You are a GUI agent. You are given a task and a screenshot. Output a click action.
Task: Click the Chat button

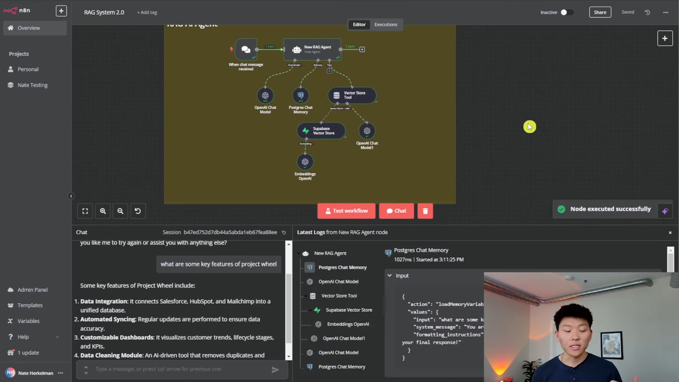pyautogui.click(x=397, y=211)
